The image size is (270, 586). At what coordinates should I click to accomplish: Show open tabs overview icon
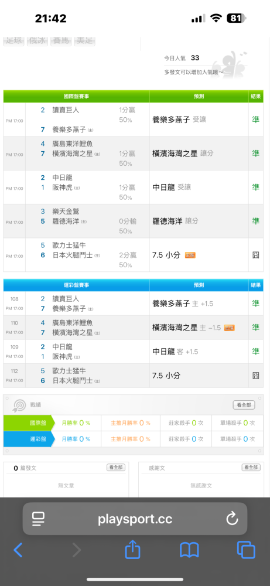tap(246, 550)
